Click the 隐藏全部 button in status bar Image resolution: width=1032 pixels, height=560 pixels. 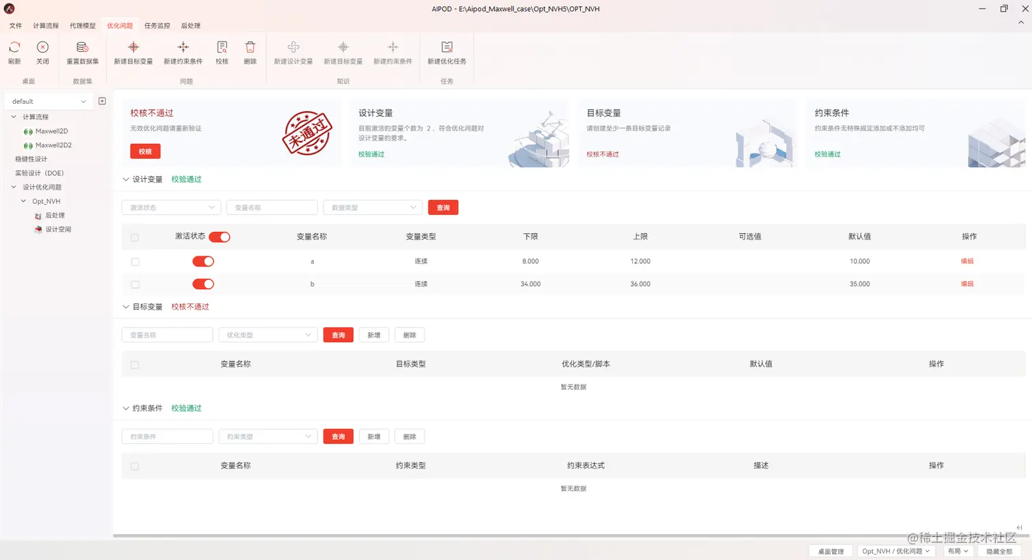click(x=999, y=551)
